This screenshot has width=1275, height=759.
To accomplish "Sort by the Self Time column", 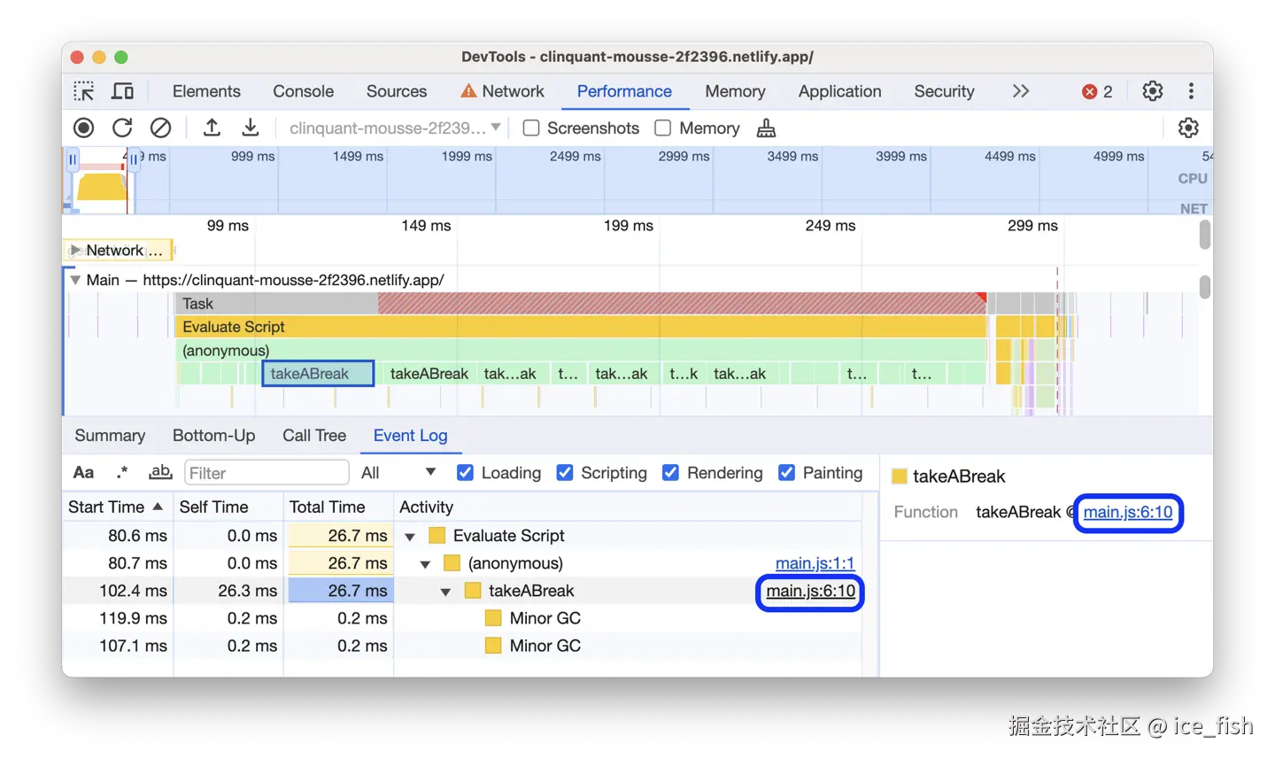I will click(228, 507).
